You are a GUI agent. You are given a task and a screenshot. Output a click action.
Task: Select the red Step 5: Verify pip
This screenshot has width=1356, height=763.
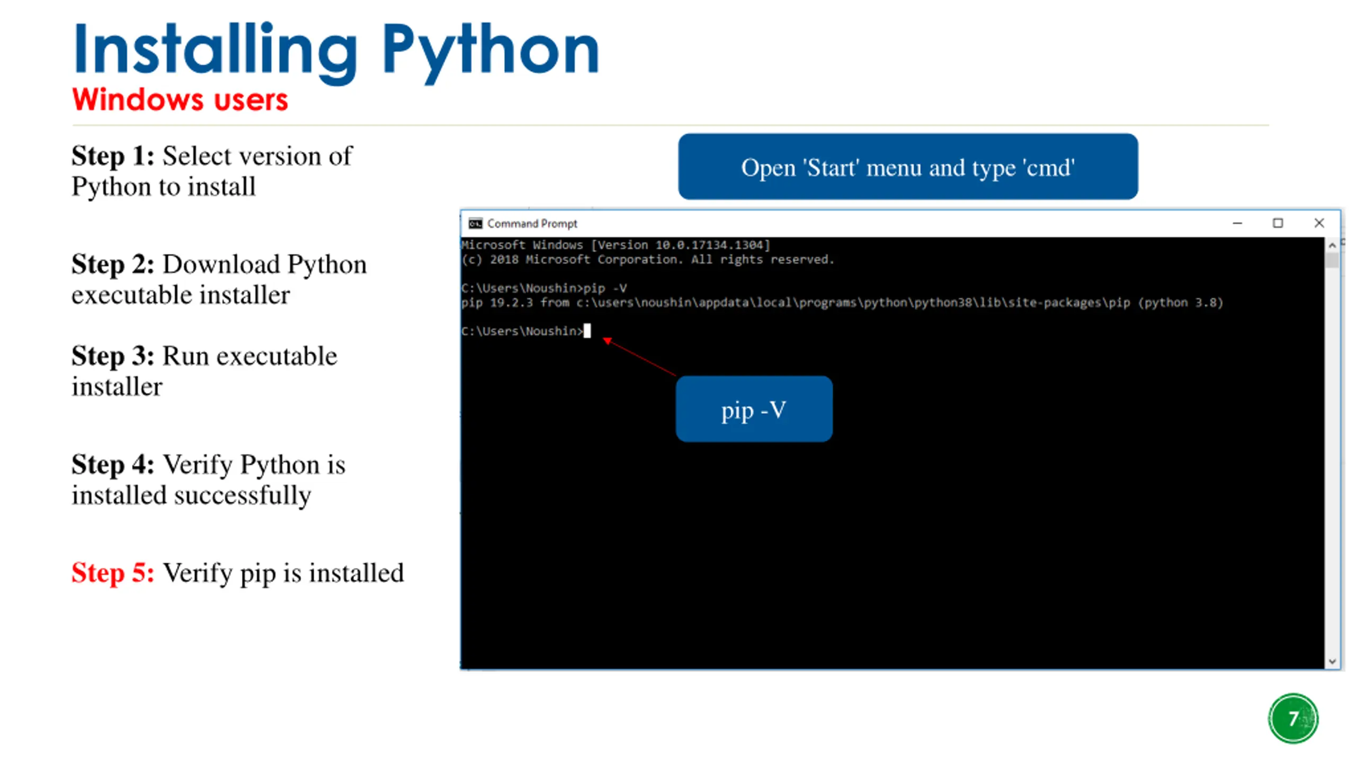tap(237, 573)
